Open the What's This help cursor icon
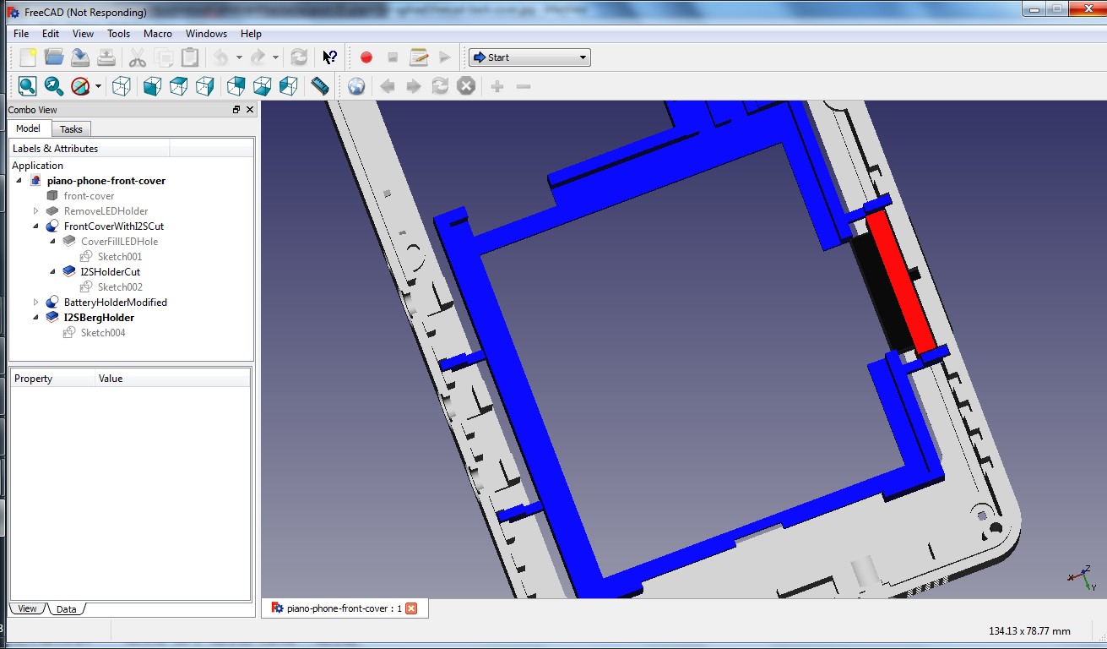1107x649 pixels. [x=330, y=57]
